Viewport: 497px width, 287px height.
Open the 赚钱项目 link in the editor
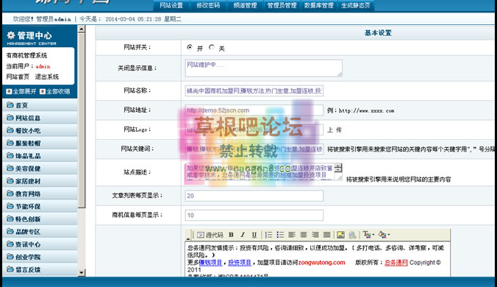(x=210, y=263)
